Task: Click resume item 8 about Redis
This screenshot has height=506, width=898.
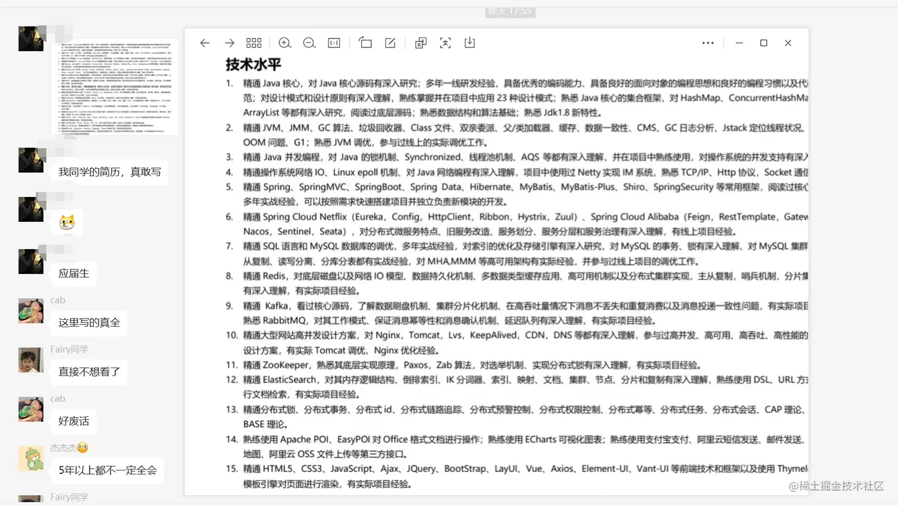Action: [x=517, y=284]
